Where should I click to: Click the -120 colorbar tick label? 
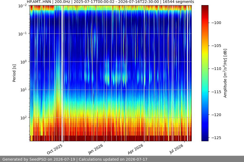click(216, 115)
